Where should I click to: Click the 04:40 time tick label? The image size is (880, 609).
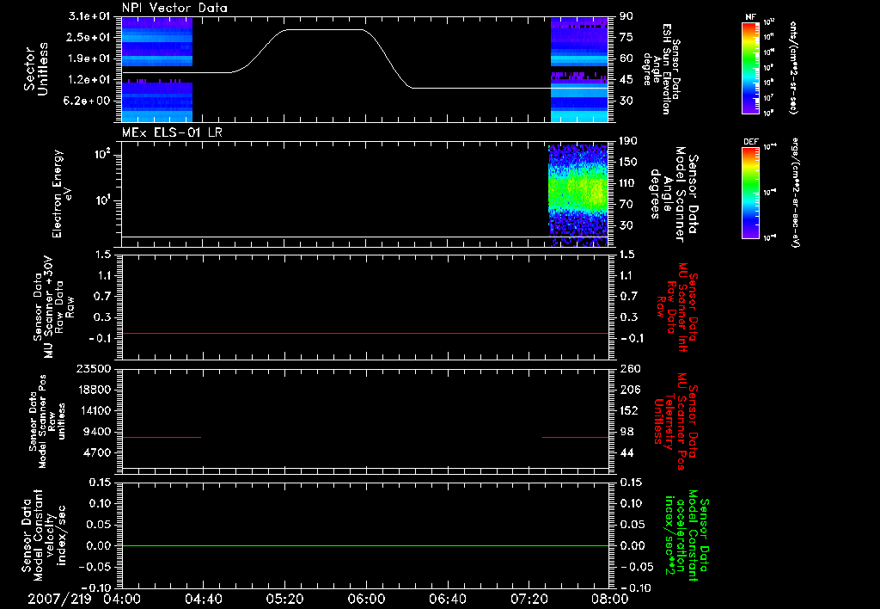point(203,599)
